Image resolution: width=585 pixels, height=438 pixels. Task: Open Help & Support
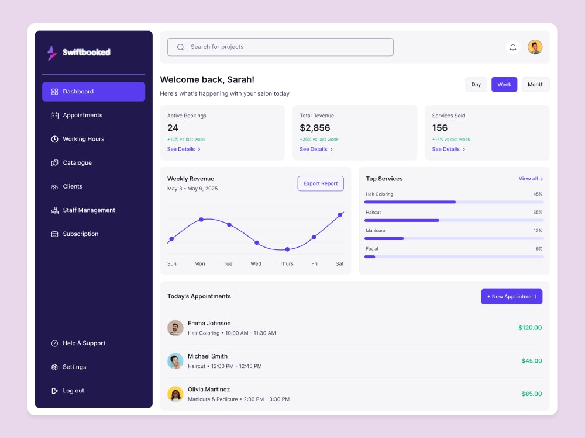pyautogui.click(x=94, y=343)
